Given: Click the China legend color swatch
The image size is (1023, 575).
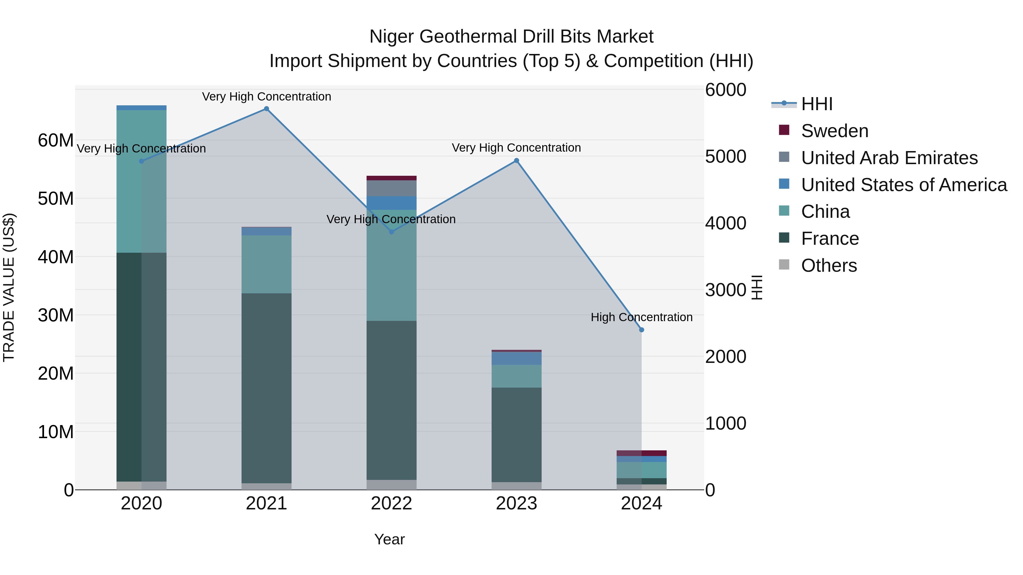Looking at the screenshot, I should (784, 211).
